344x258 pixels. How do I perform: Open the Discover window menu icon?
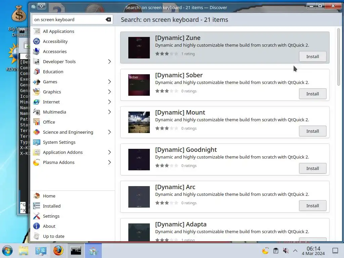(x=33, y=7)
